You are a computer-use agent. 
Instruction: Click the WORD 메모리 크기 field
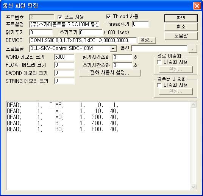pyautogui.click(x=64, y=57)
